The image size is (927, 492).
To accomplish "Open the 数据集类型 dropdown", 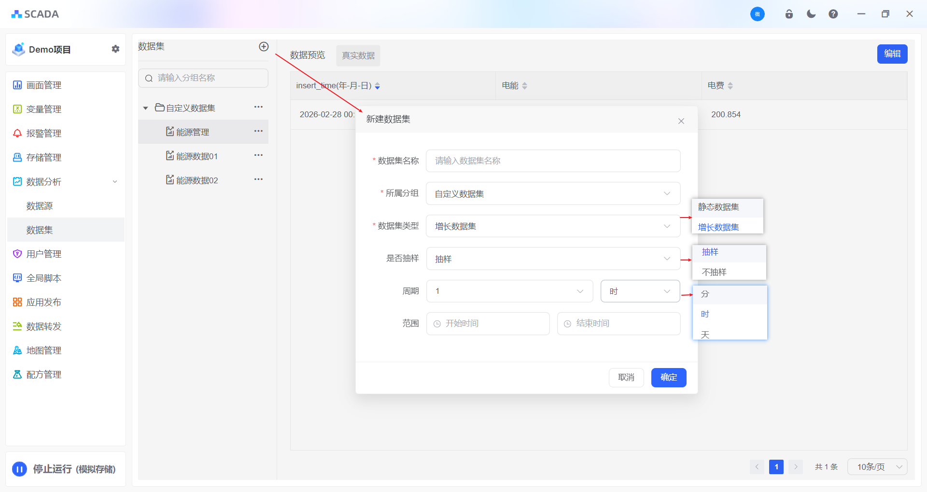I will click(x=553, y=226).
